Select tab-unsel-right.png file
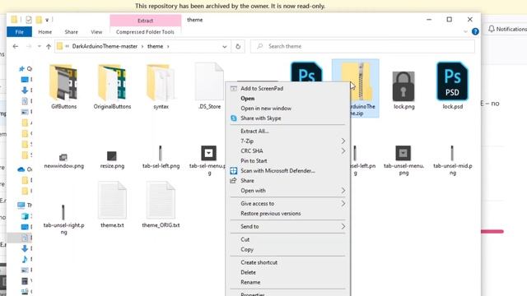 [63, 220]
